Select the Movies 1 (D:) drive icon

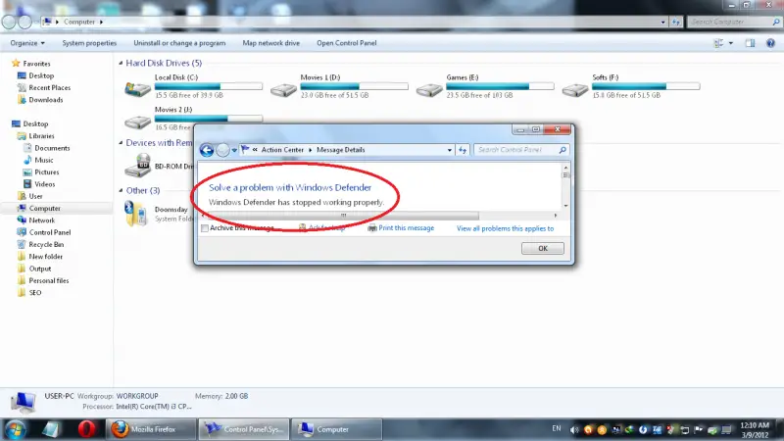[x=283, y=90]
